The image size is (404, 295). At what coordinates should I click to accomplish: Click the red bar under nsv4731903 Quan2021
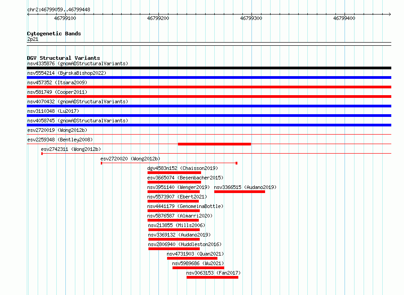click(x=192, y=258)
